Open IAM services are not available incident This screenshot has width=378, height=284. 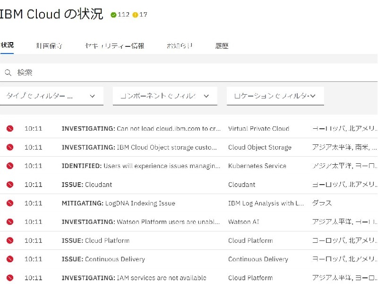click(134, 278)
